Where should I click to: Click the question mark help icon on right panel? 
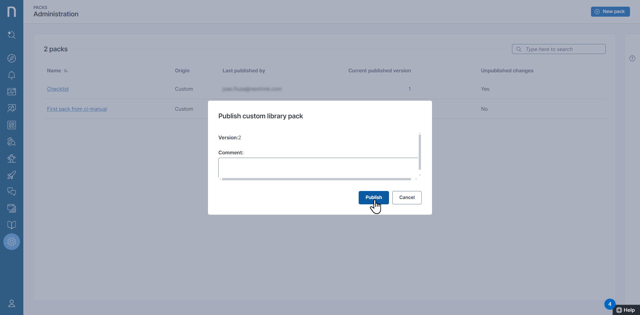632,58
